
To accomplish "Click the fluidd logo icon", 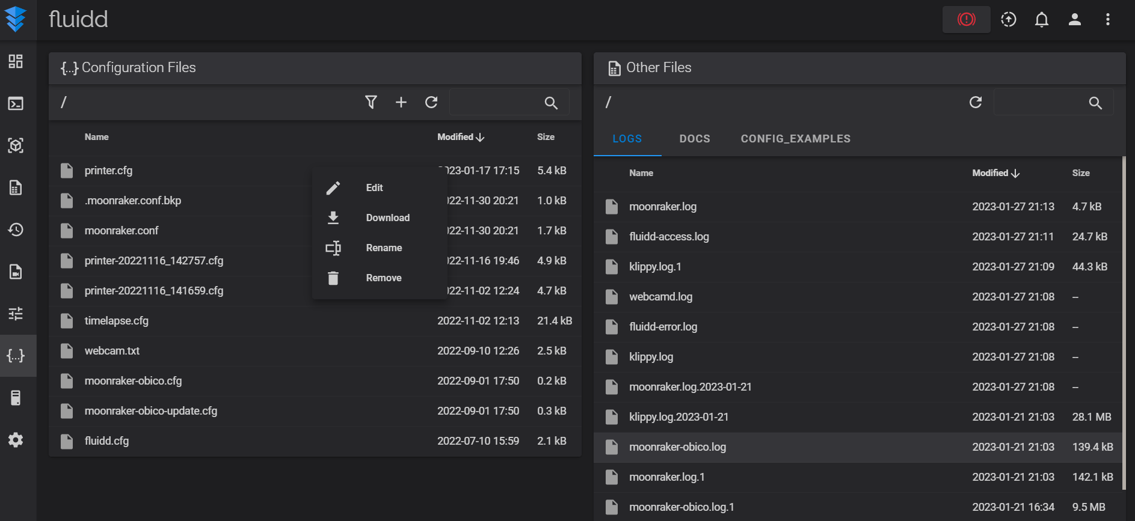I will tap(15, 19).
